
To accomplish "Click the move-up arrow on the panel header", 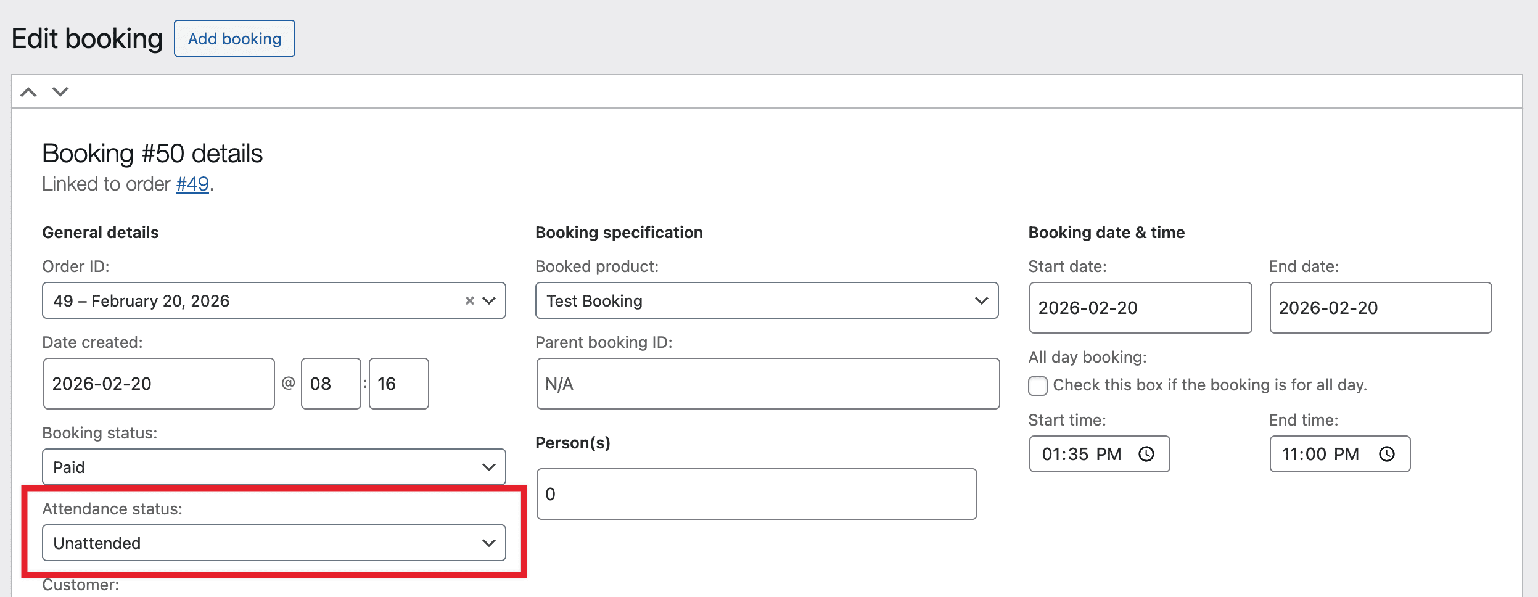I will pyautogui.click(x=28, y=92).
